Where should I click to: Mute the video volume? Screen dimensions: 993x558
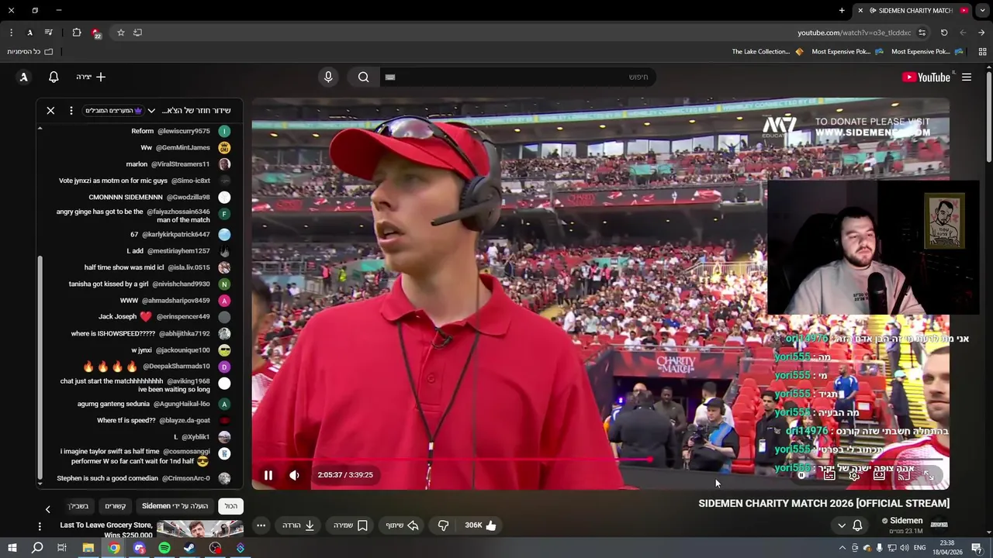tap(294, 475)
